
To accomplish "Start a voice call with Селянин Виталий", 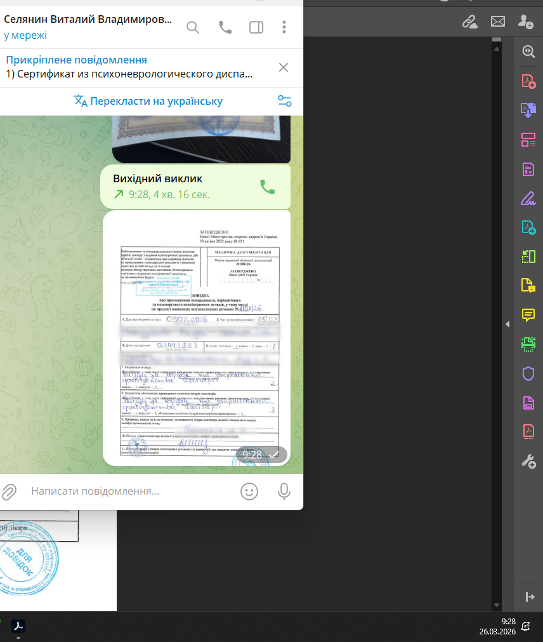I will [x=225, y=27].
